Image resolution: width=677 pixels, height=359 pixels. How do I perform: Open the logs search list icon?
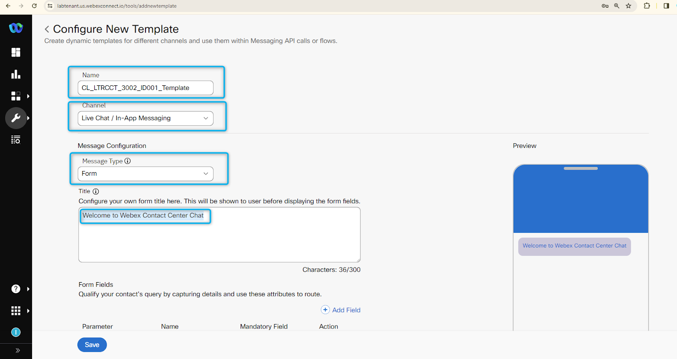(x=16, y=140)
